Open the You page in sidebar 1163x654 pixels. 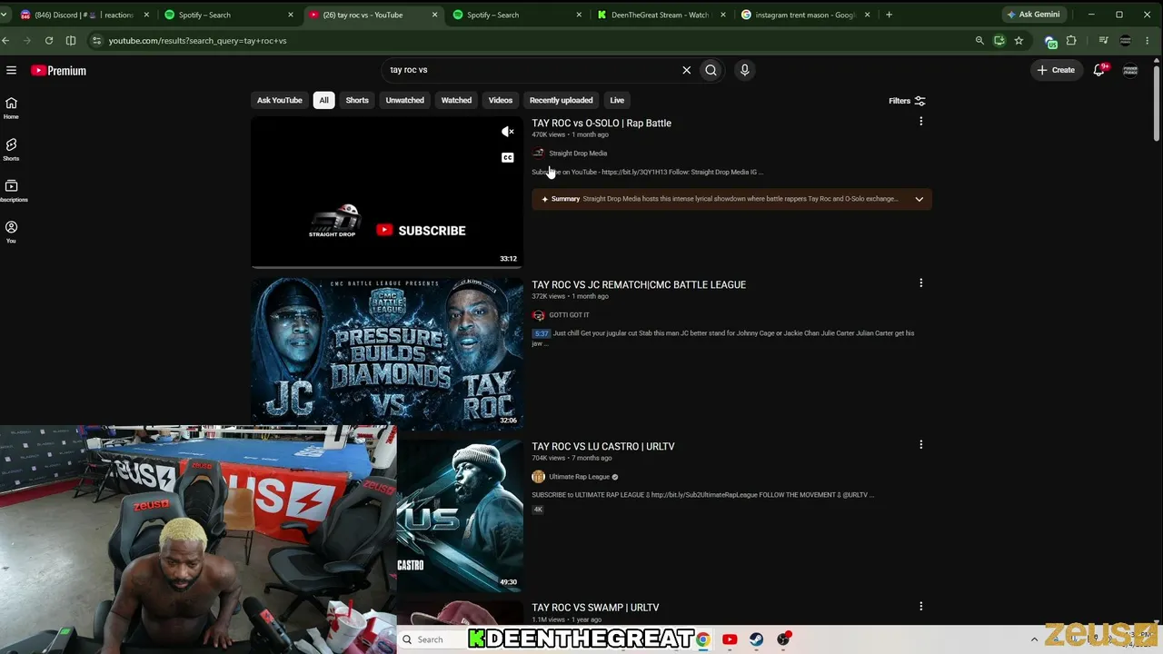(11, 232)
